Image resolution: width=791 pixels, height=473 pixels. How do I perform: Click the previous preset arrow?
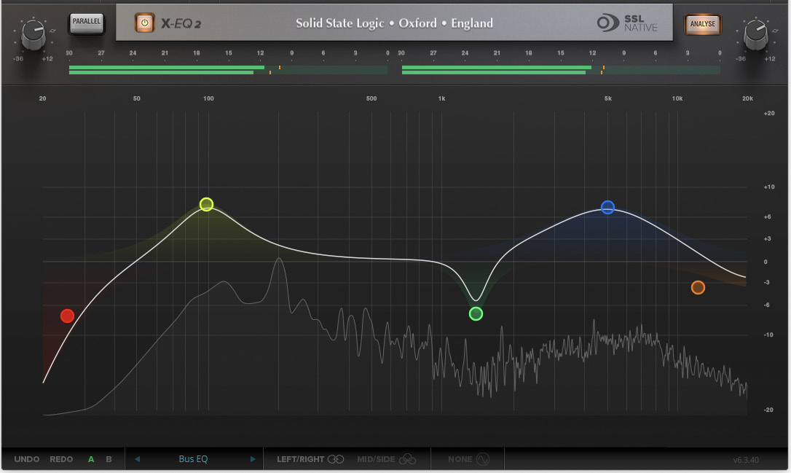click(x=136, y=458)
